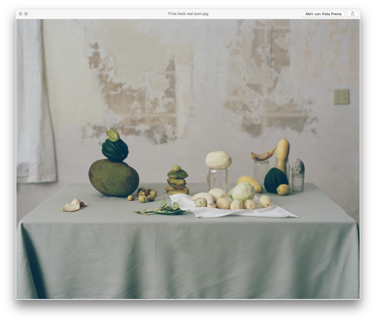Click the stacked sliced fruit tower
The width and height of the screenshot is (376, 322).
pyautogui.click(x=177, y=181)
